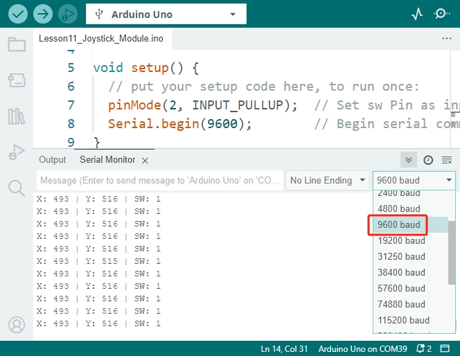Screen dimensions: 460x356
Task: Expand the No Line Ending dropdown
Action: pyautogui.click(x=328, y=180)
